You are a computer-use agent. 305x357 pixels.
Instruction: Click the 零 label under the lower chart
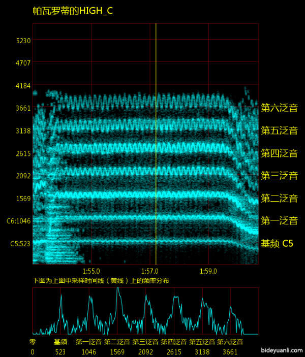click(33, 342)
